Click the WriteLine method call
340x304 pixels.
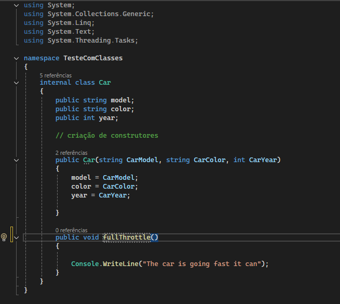(120, 264)
